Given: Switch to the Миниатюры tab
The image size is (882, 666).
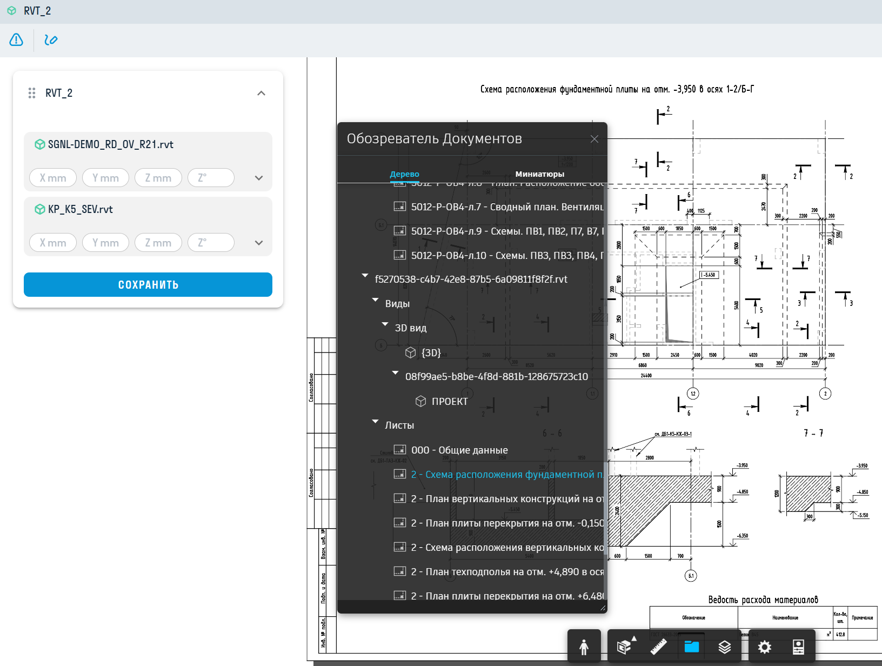Looking at the screenshot, I should [539, 174].
